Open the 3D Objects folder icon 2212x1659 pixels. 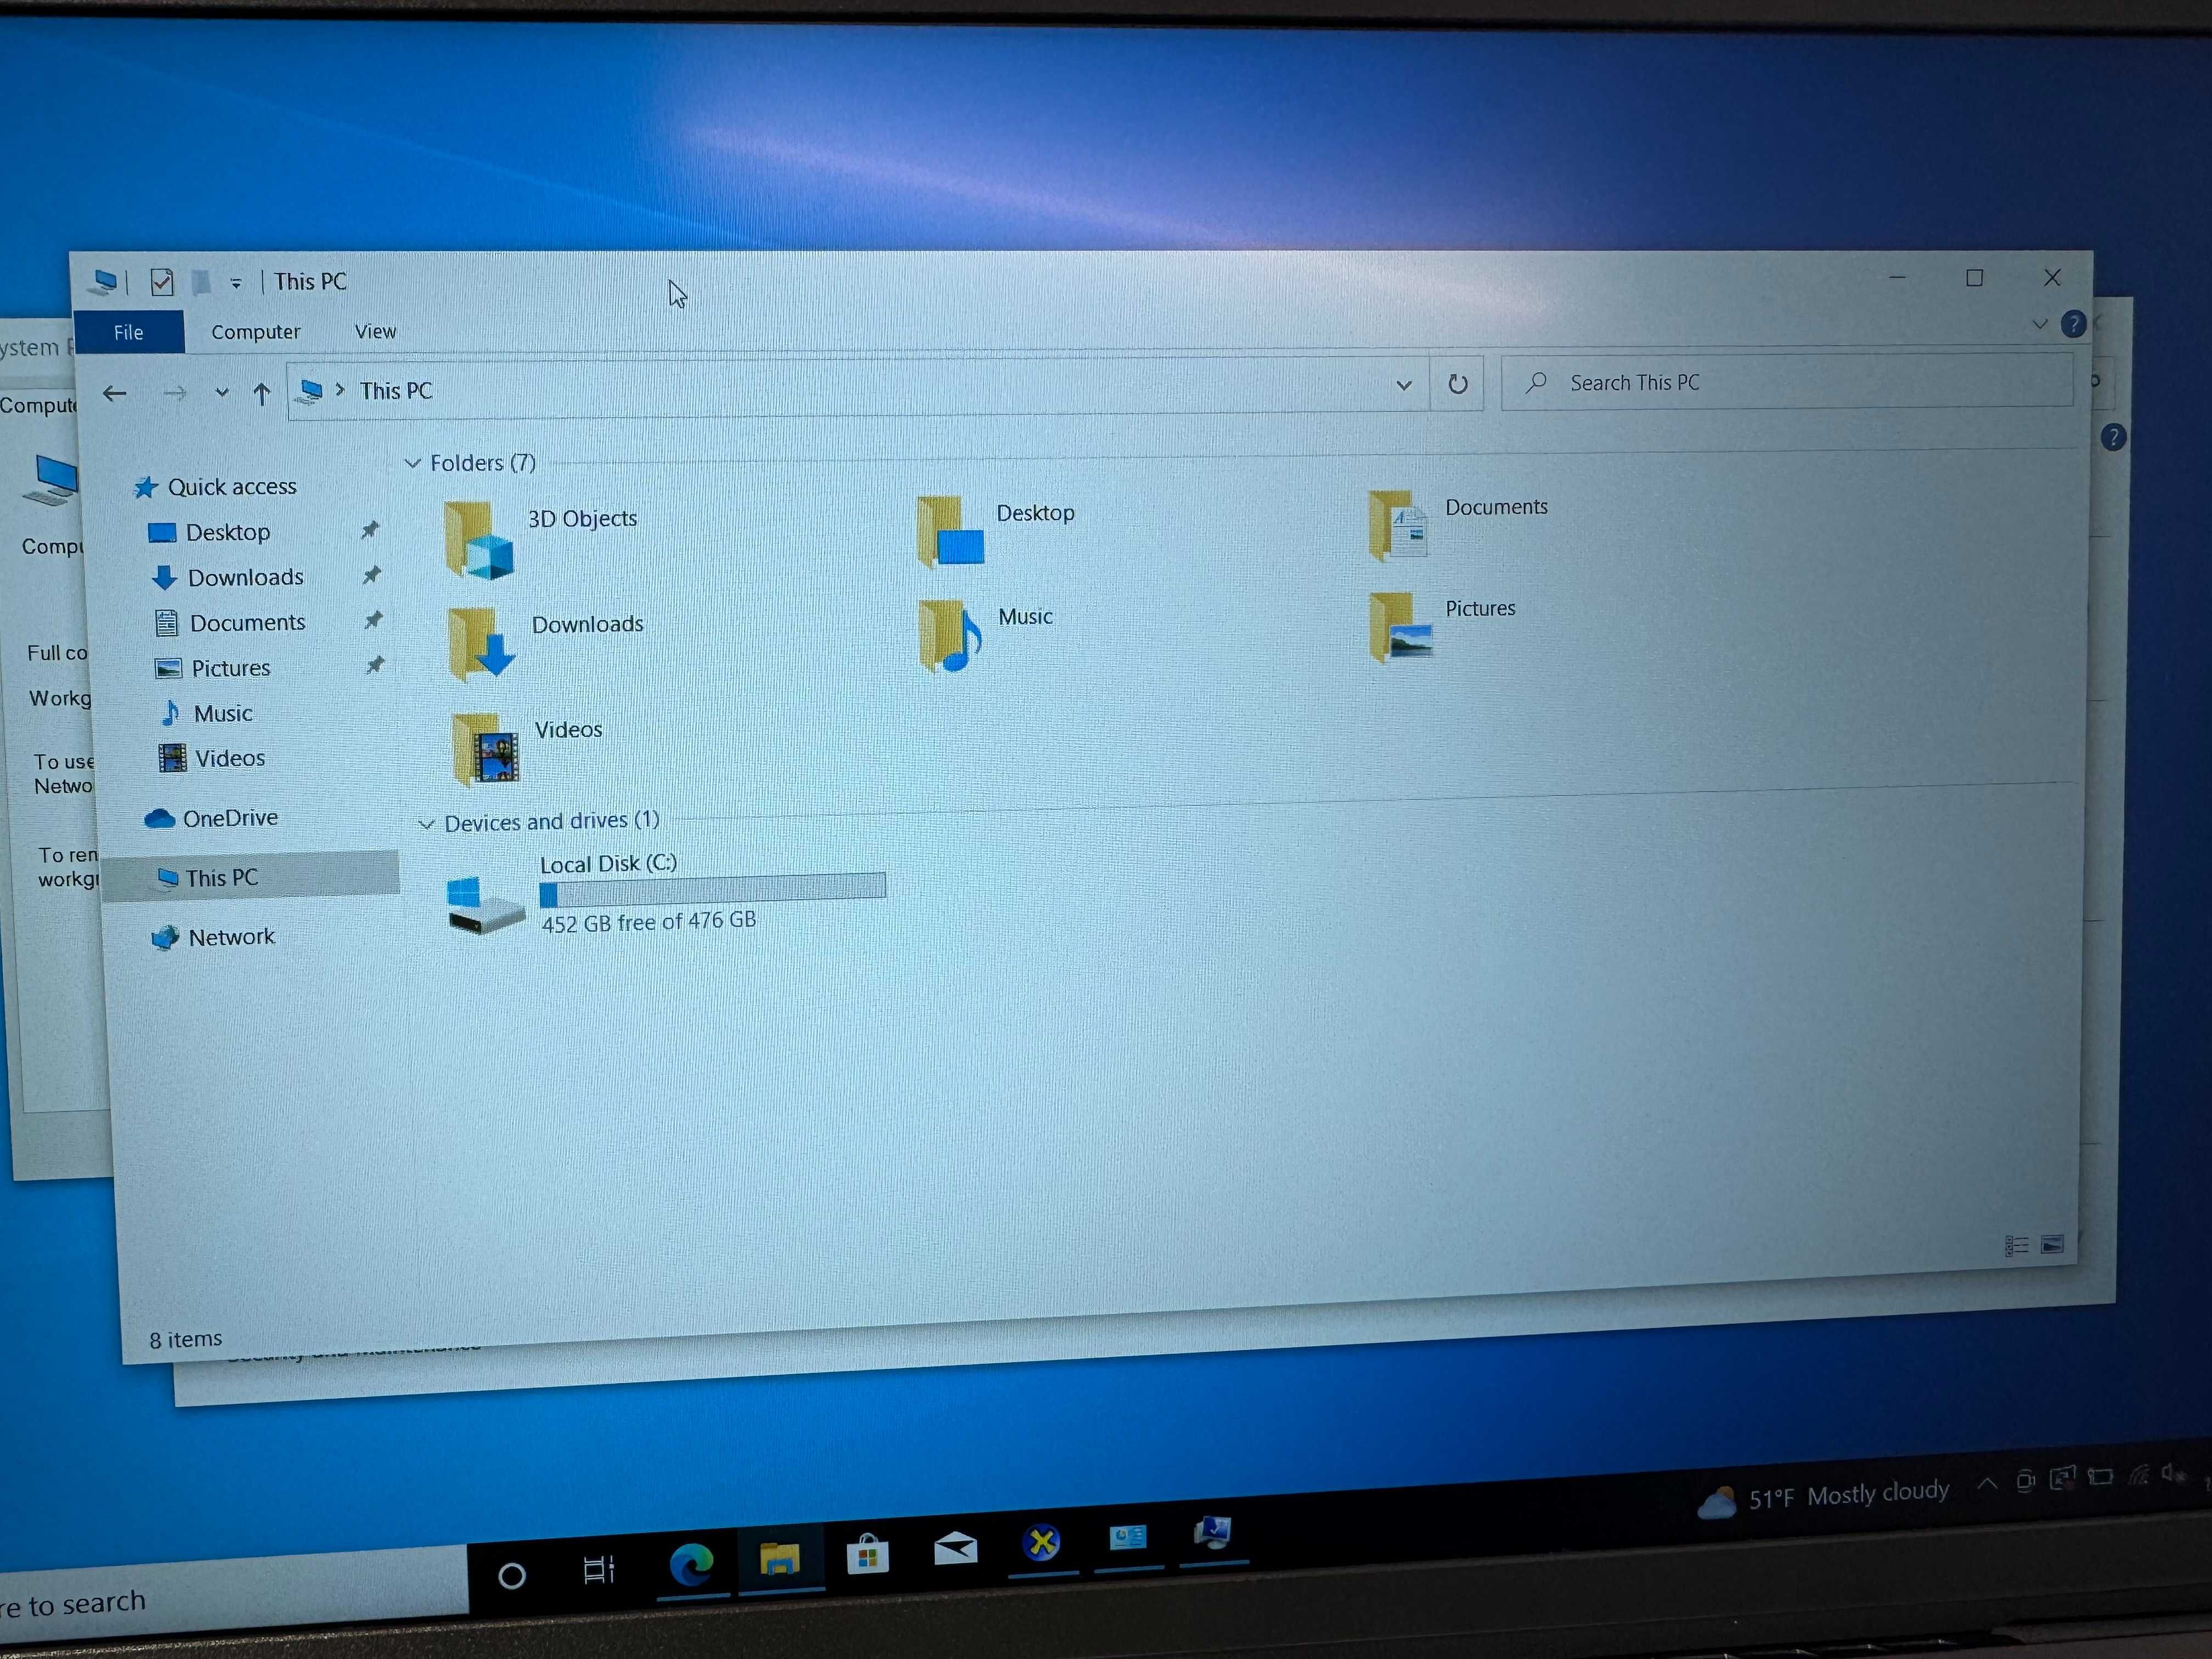click(x=478, y=541)
